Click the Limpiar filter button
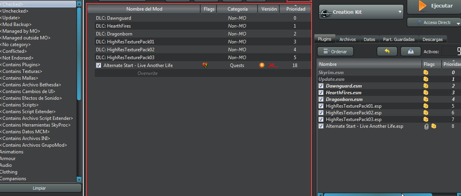Screen dimensions: 461x196 [x=39, y=189]
